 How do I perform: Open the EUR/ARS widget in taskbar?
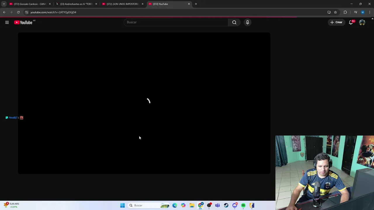(x=12, y=205)
